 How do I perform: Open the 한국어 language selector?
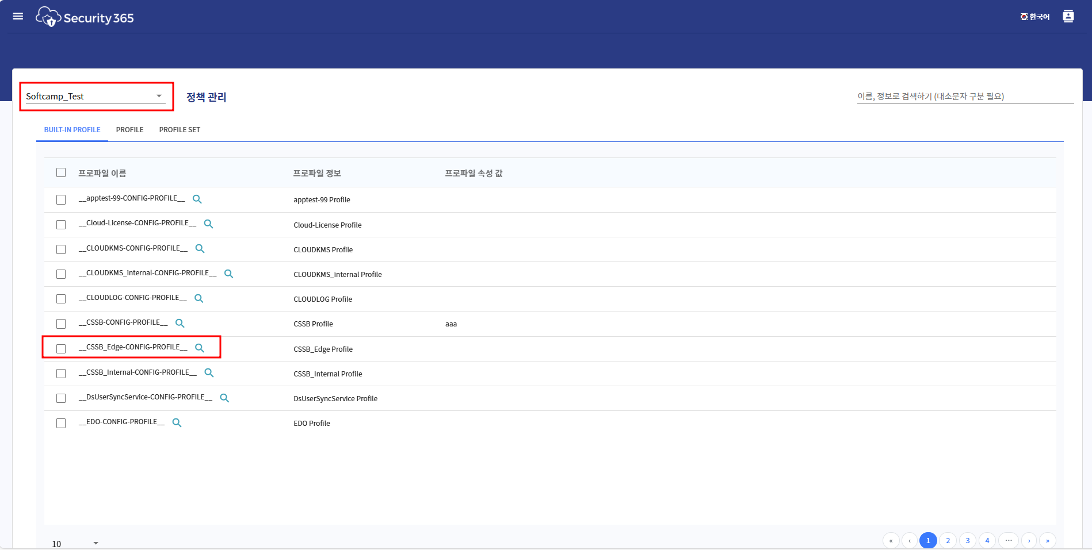pyautogui.click(x=1035, y=17)
